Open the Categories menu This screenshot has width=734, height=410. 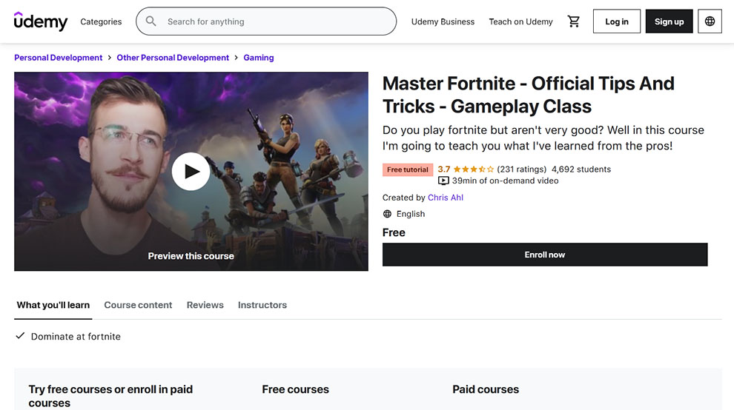(101, 21)
